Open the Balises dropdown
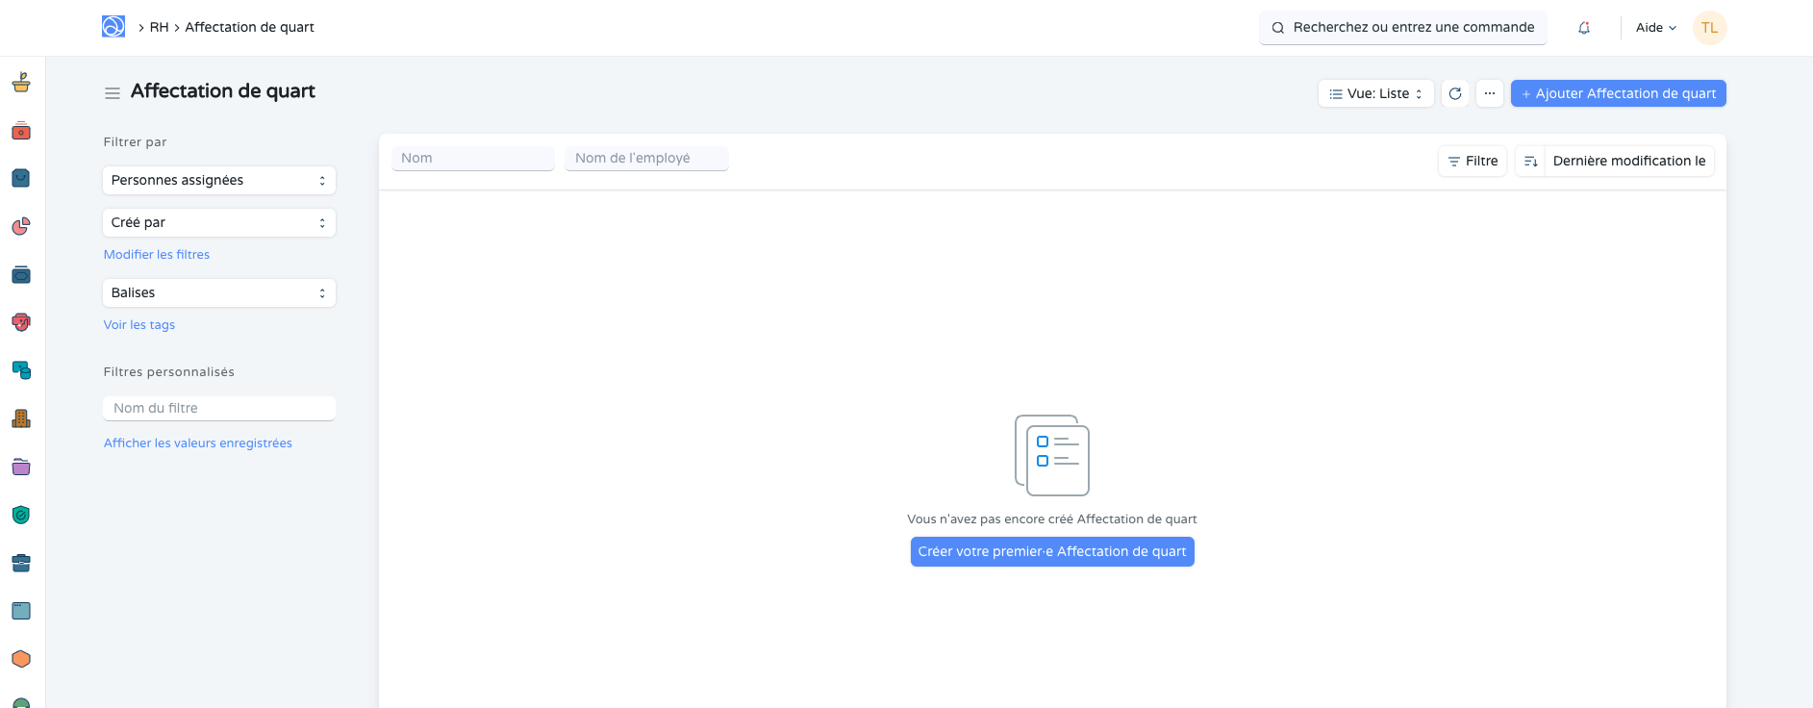Screen dimensions: 1813x708 point(218,293)
